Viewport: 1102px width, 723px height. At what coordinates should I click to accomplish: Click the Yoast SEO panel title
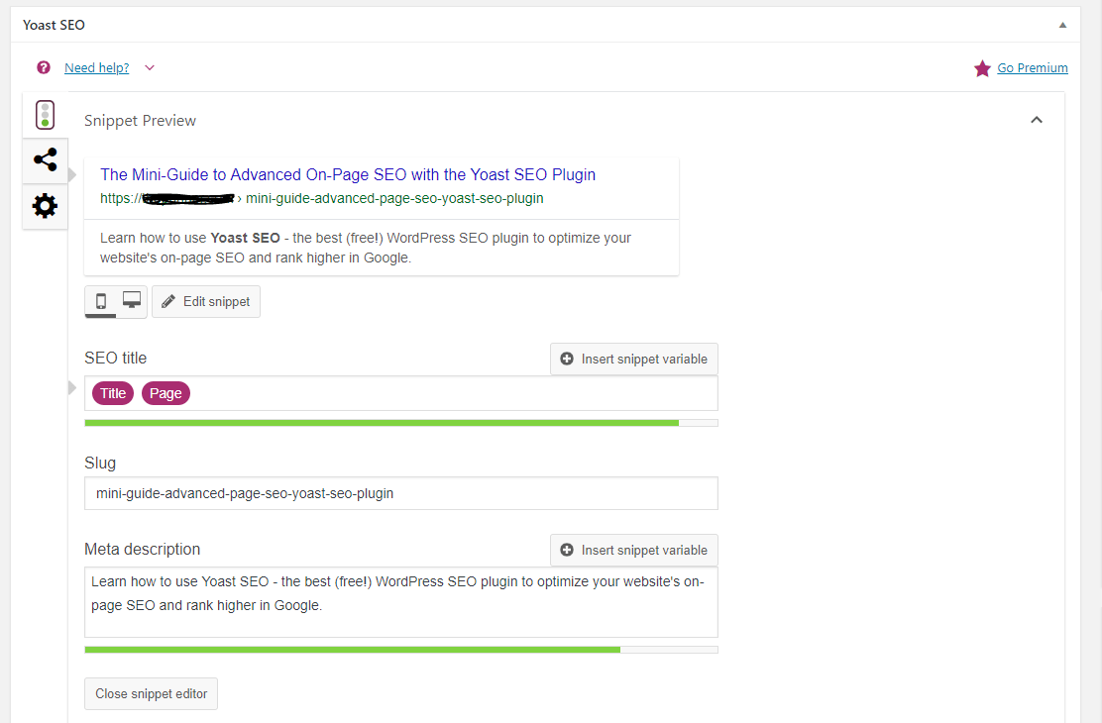click(x=55, y=26)
